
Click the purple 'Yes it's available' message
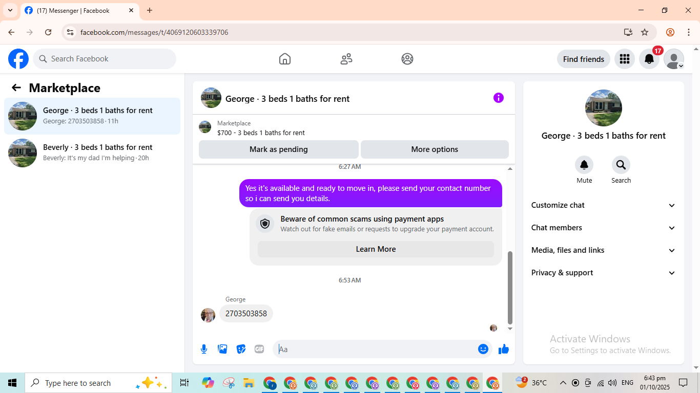tap(370, 193)
